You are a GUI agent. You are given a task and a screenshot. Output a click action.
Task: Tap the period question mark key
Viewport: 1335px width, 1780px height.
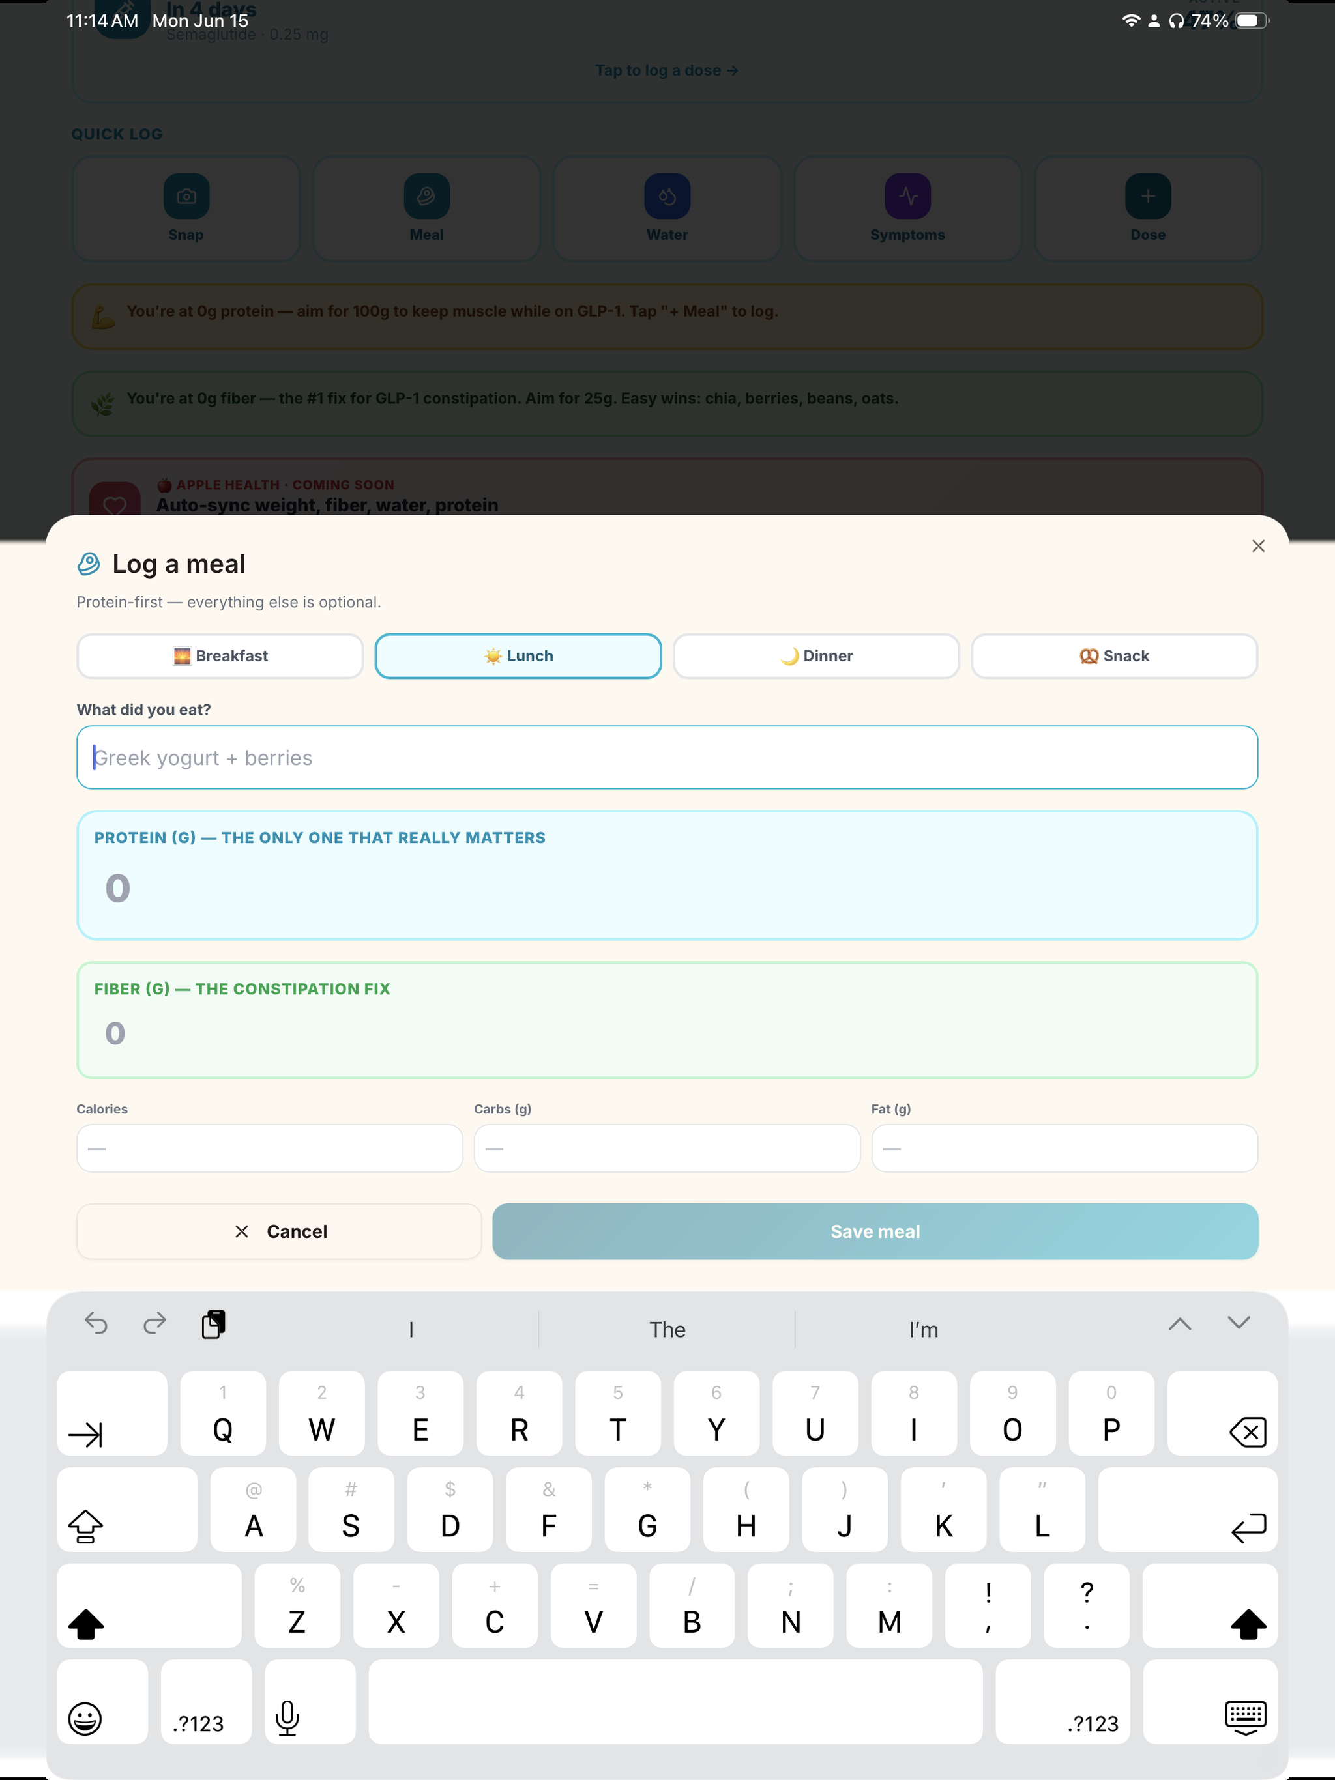(1086, 1605)
